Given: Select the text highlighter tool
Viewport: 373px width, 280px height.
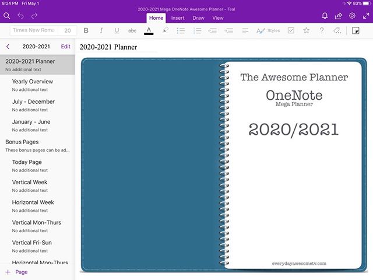Looking at the screenshot, I should [165, 30].
